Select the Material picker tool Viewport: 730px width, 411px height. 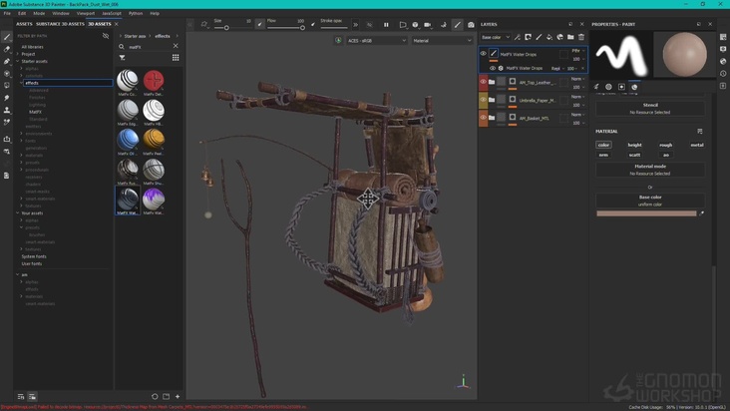point(7,122)
